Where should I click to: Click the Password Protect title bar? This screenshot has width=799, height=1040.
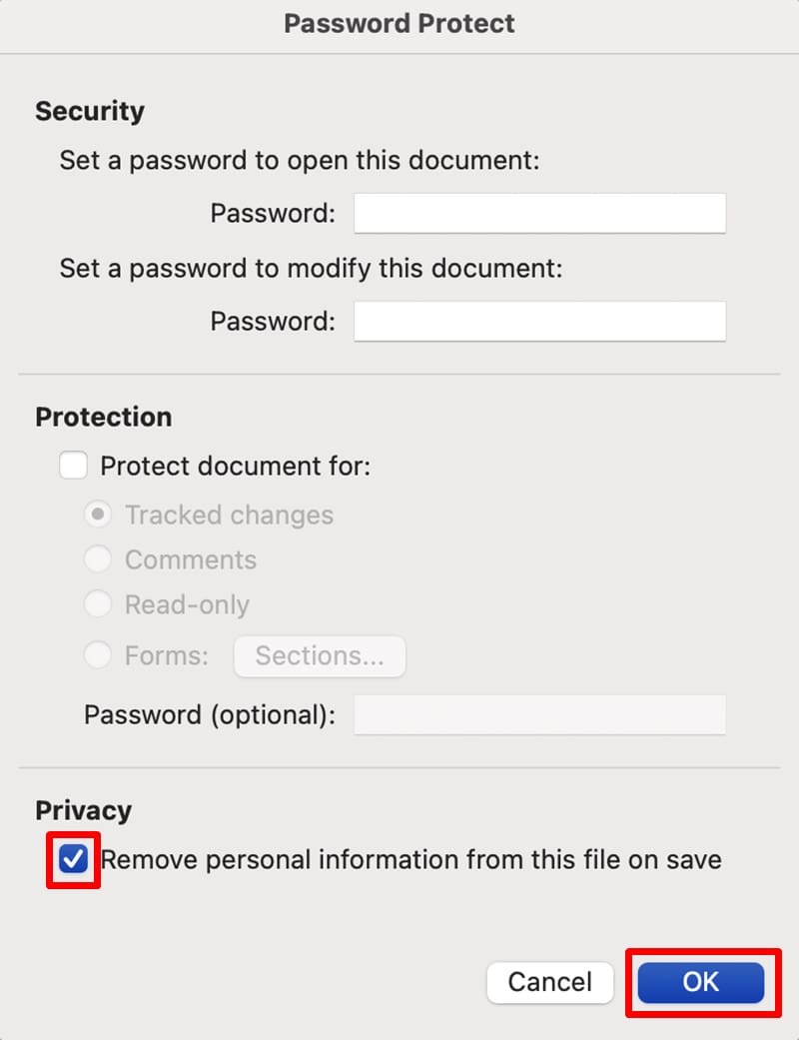(x=399, y=24)
